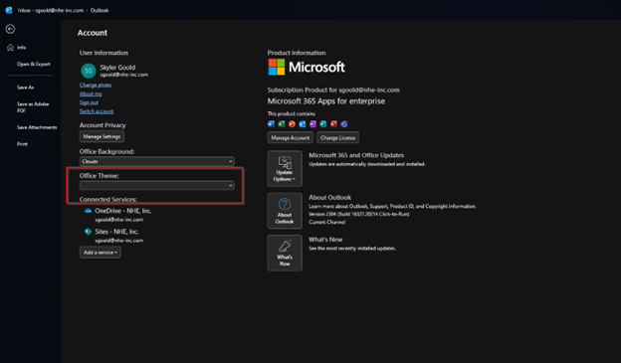The height and width of the screenshot is (363, 621).
Task: Click the Switch account link
Action: [97, 111]
